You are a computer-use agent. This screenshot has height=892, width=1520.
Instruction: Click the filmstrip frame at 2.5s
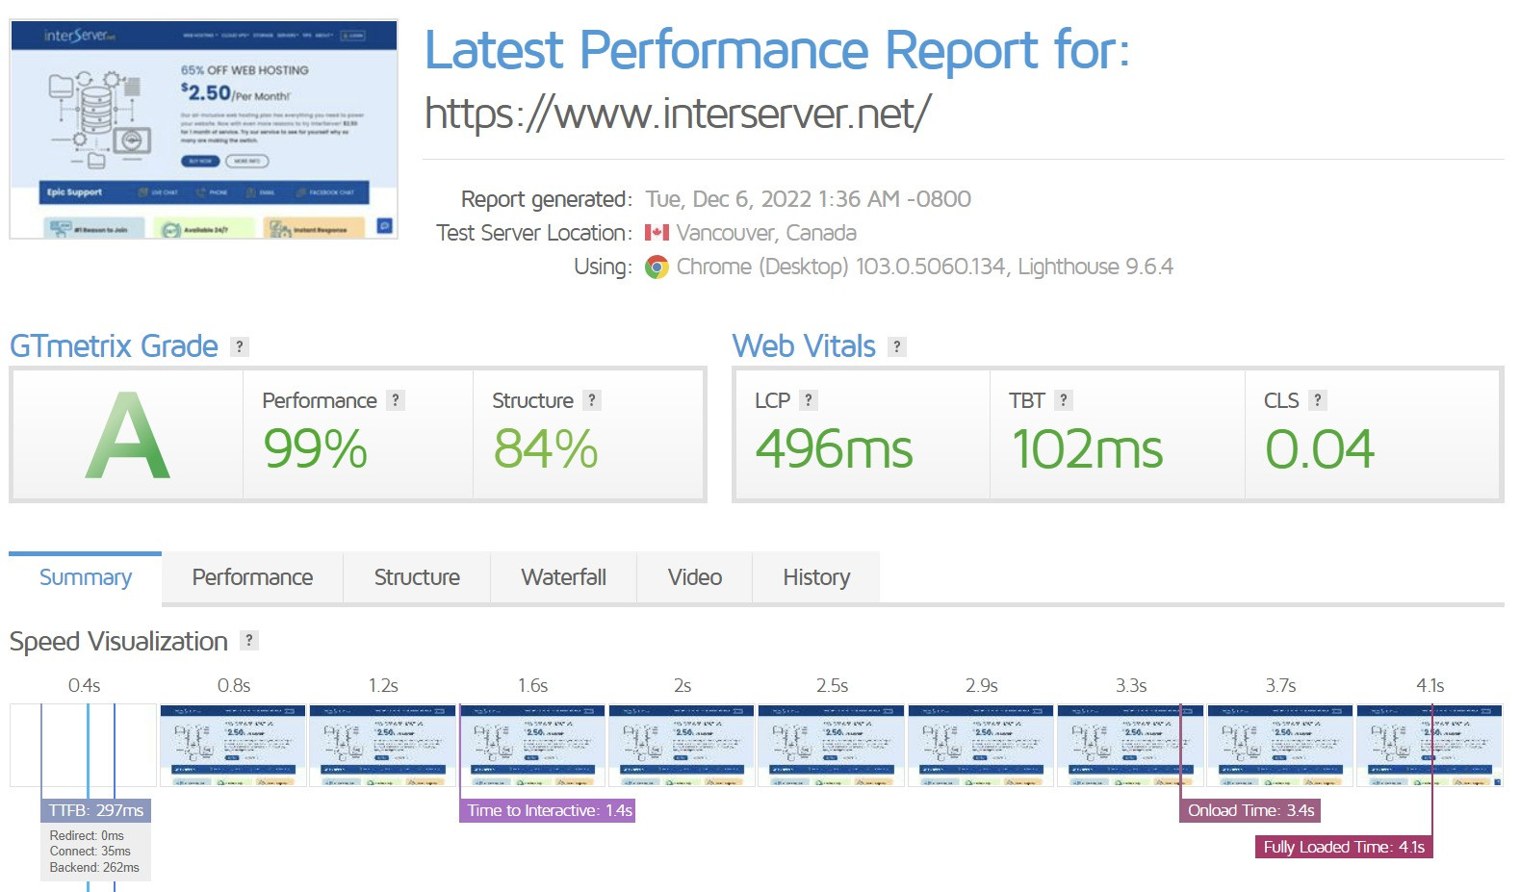[x=831, y=746]
